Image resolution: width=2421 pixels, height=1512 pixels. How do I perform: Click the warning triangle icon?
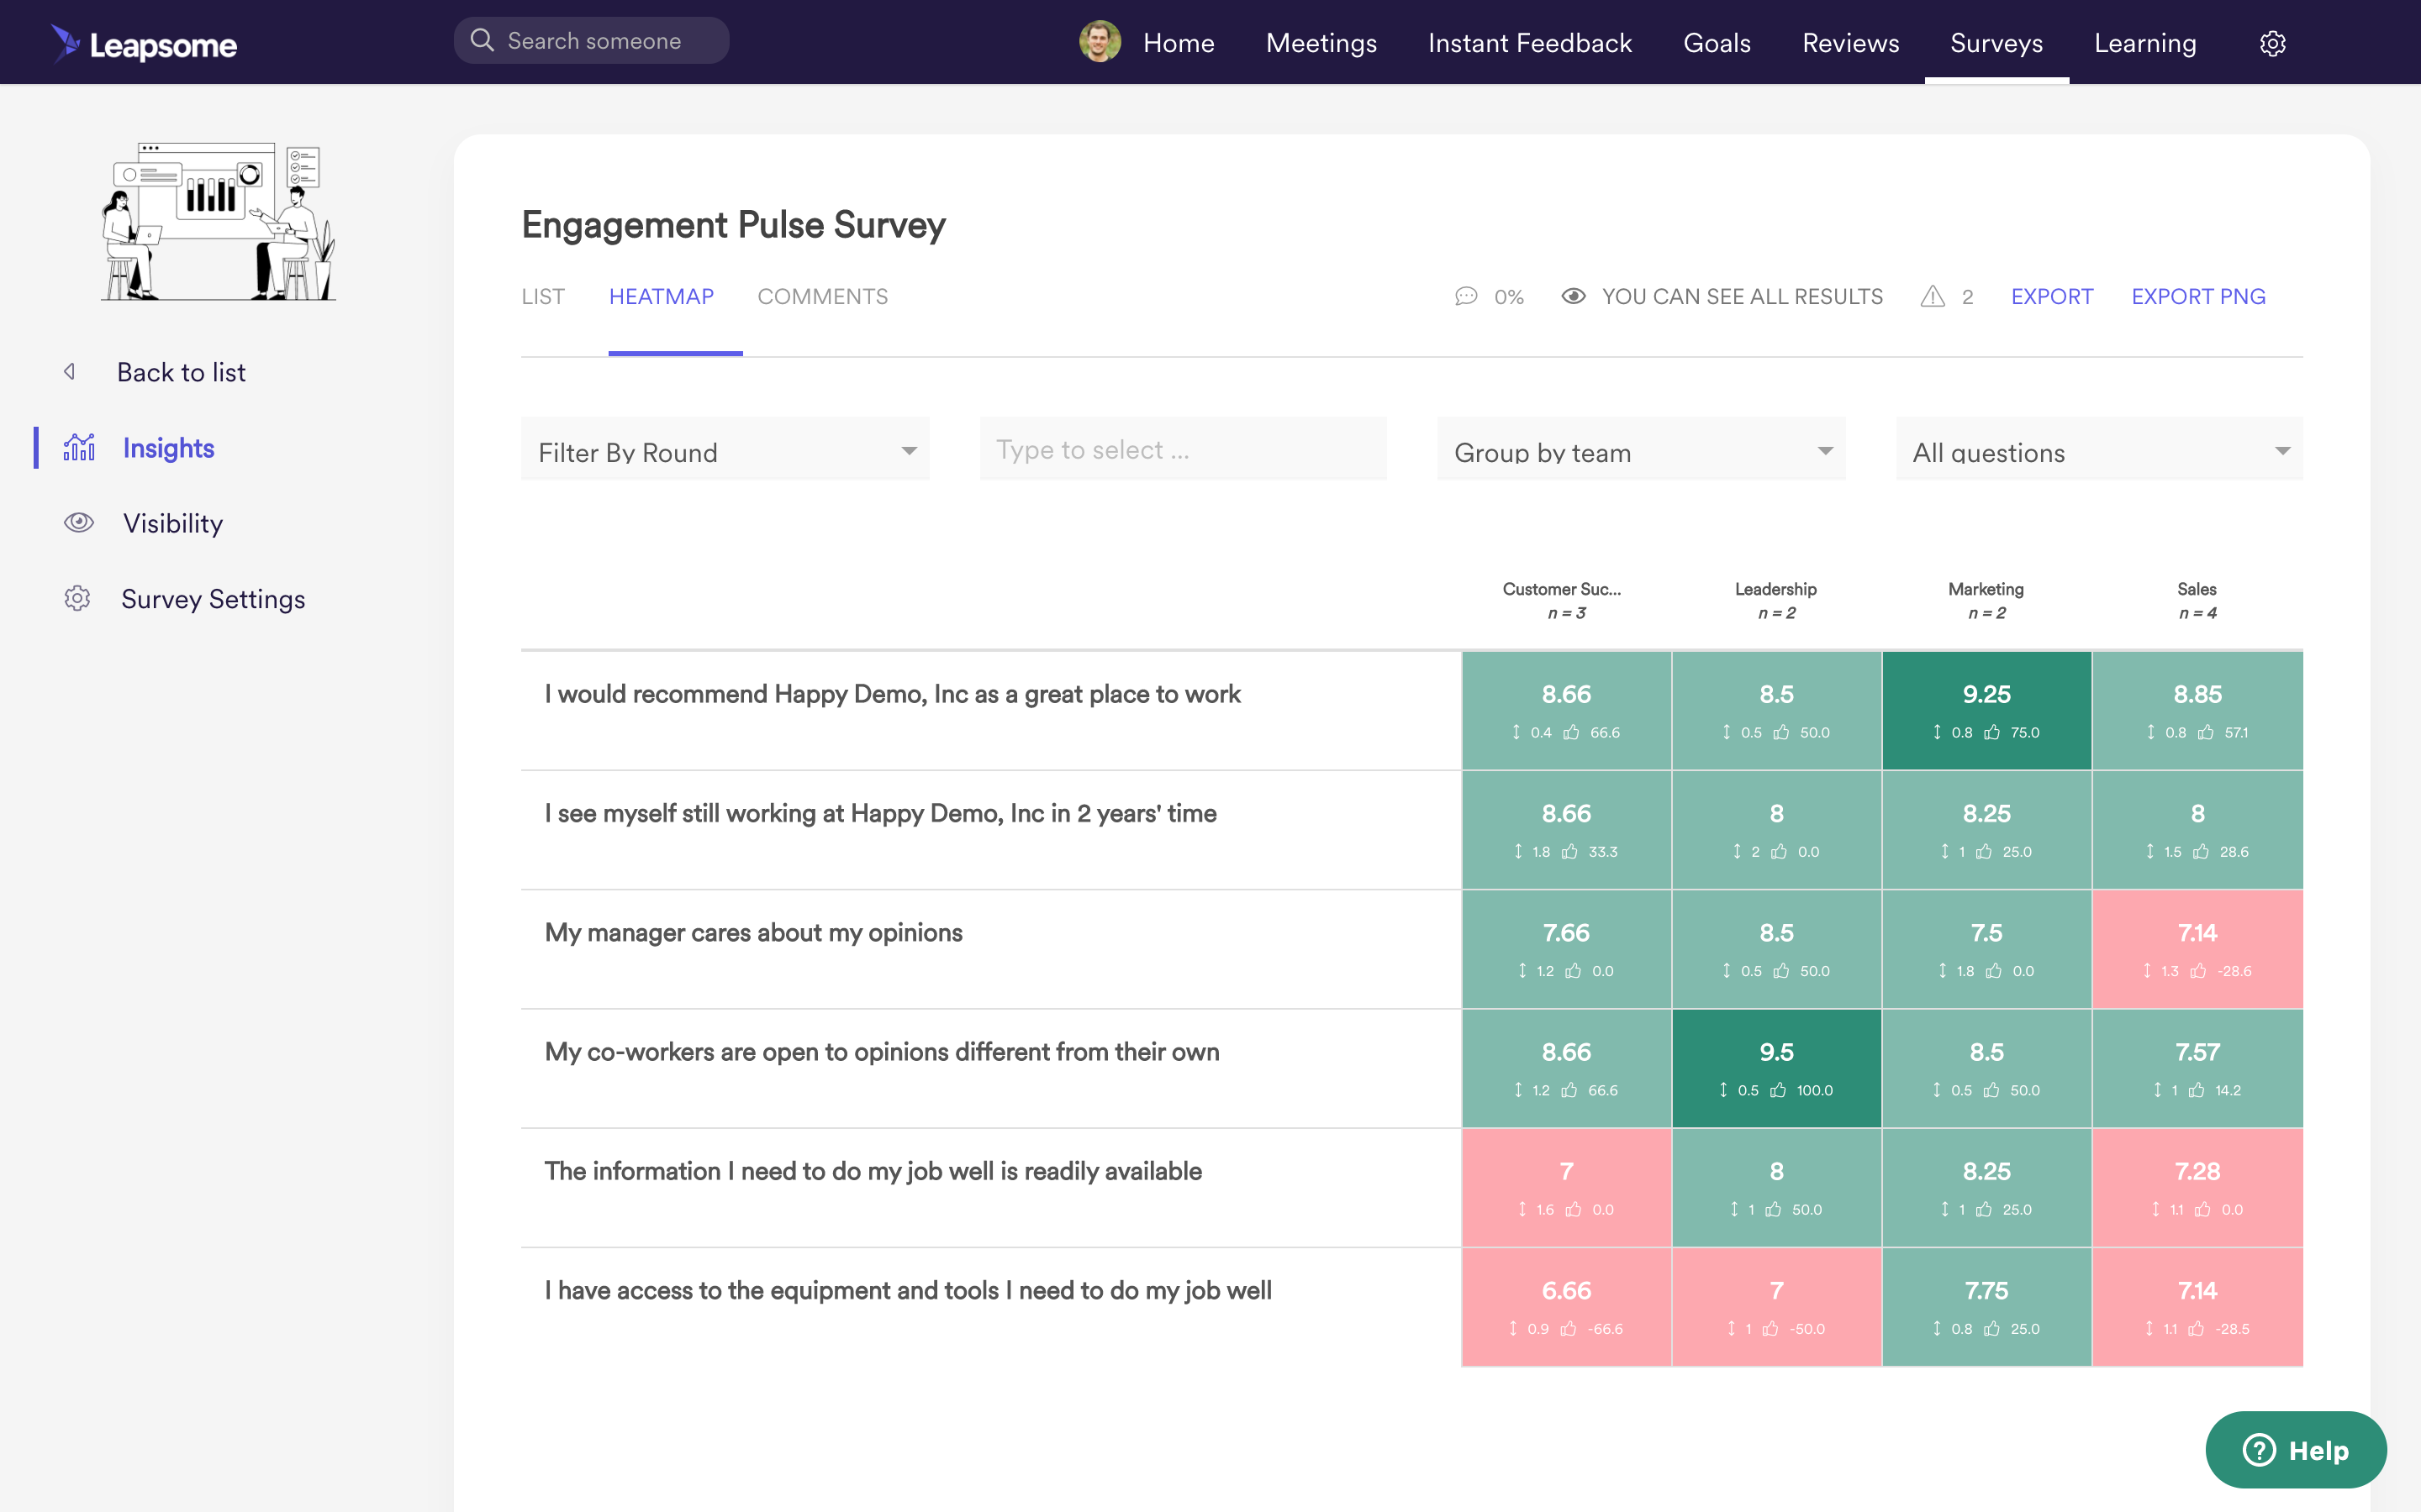[1933, 296]
